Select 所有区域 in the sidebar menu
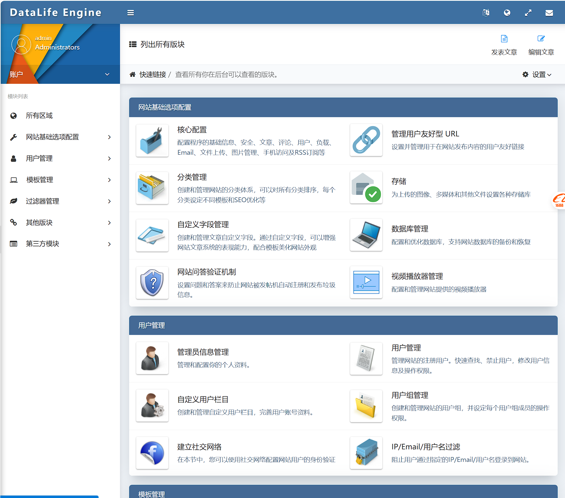 click(x=39, y=116)
